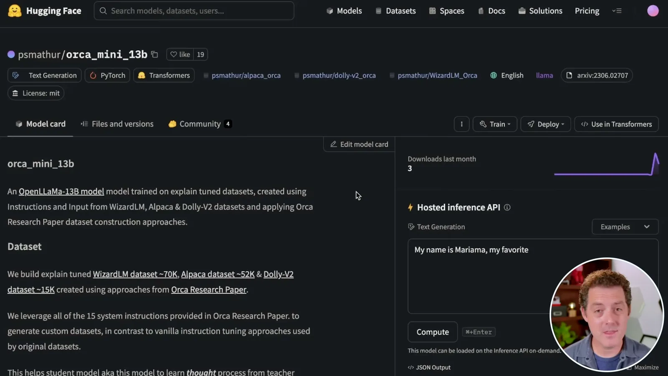Expand the Deploy dropdown
The image size is (668, 376).
click(x=546, y=124)
